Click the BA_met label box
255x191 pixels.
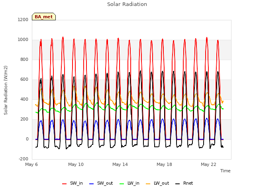coord(44,17)
